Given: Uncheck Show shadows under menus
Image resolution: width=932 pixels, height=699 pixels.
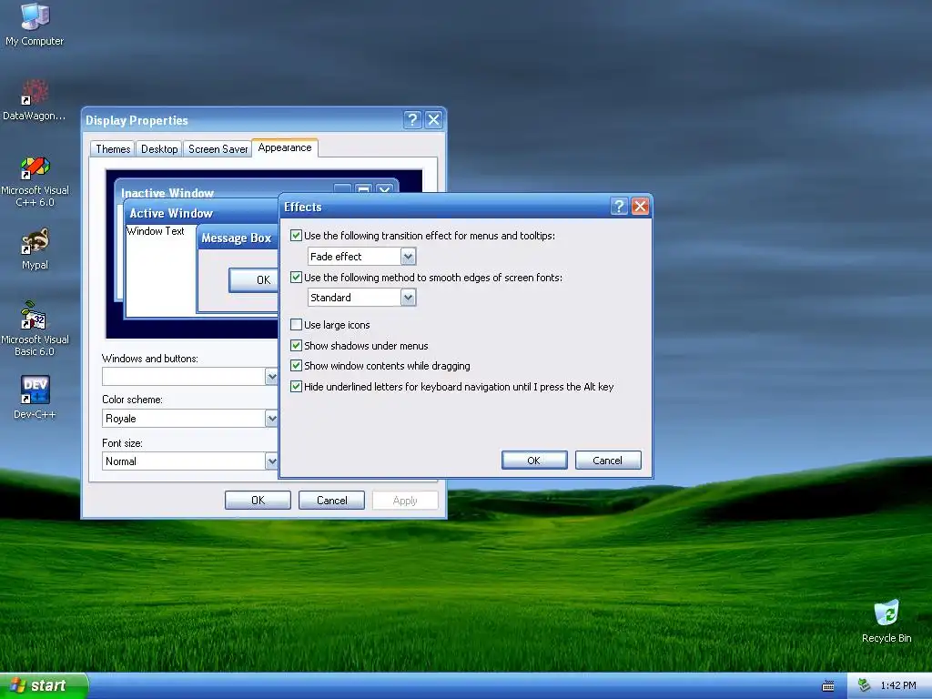Looking at the screenshot, I should point(296,345).
